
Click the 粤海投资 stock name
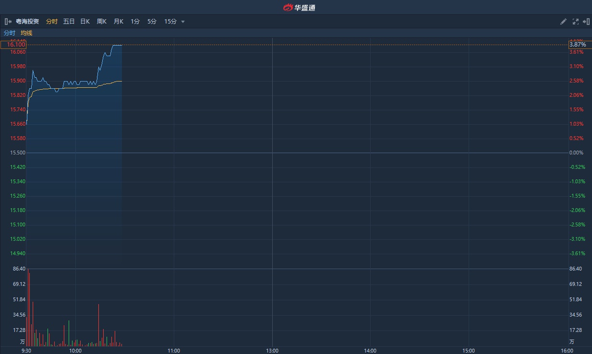[x=27, y=22]
